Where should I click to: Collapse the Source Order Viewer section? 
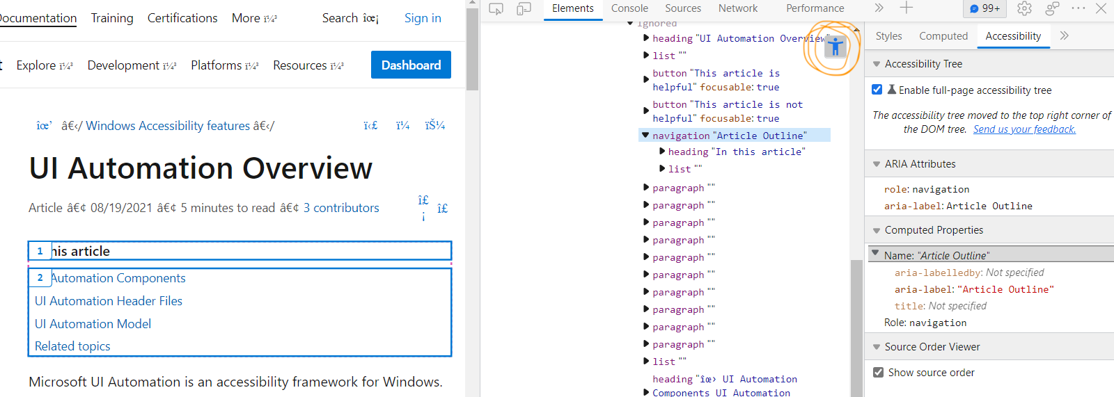pos(877,347)
